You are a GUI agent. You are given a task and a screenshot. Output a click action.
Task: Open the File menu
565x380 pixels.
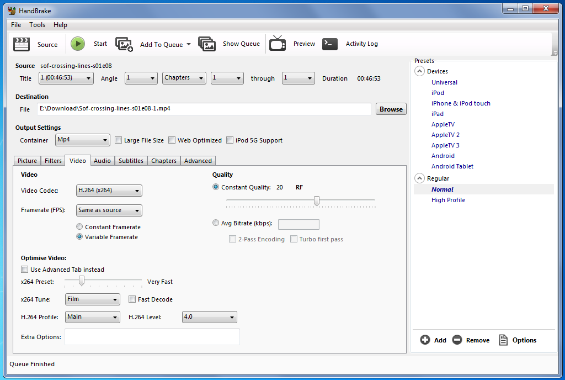click(16, 24)
